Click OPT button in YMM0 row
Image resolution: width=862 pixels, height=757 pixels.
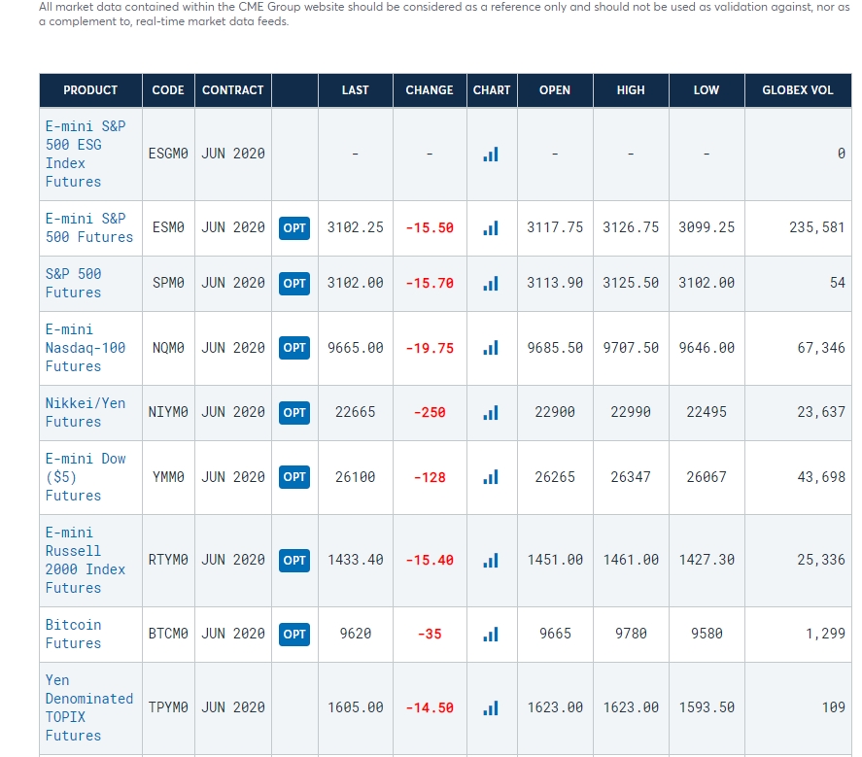coord(294,476)
